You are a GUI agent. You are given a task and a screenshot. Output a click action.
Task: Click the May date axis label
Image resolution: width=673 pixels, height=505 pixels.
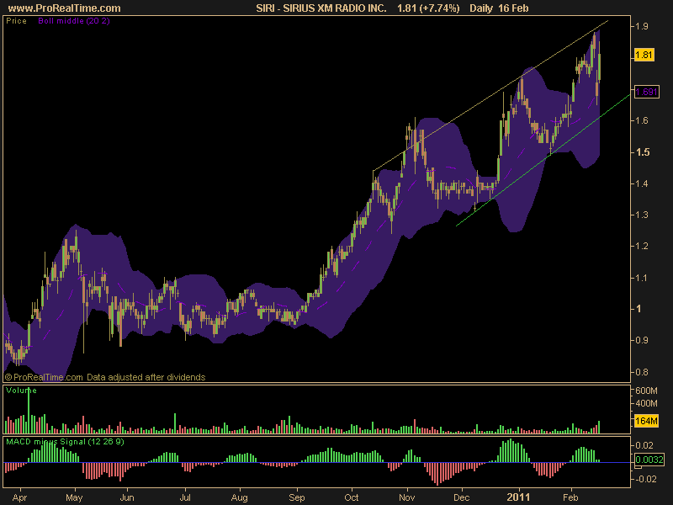point(74,497)
